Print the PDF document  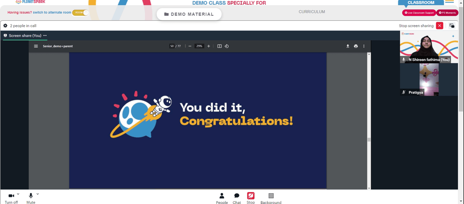pyautogui.click(x=356, y=46)
